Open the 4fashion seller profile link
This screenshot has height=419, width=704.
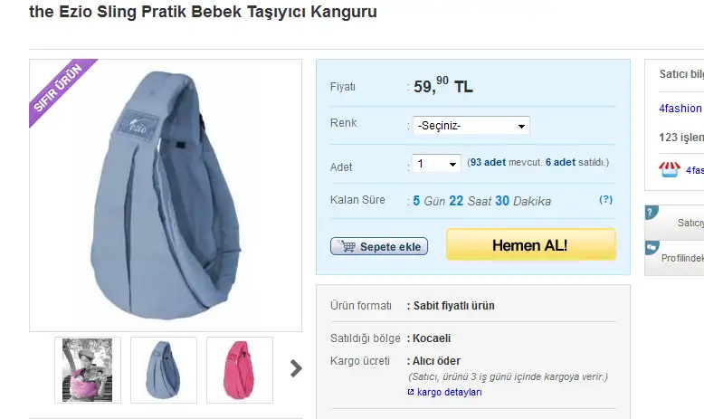click(680, 109)
